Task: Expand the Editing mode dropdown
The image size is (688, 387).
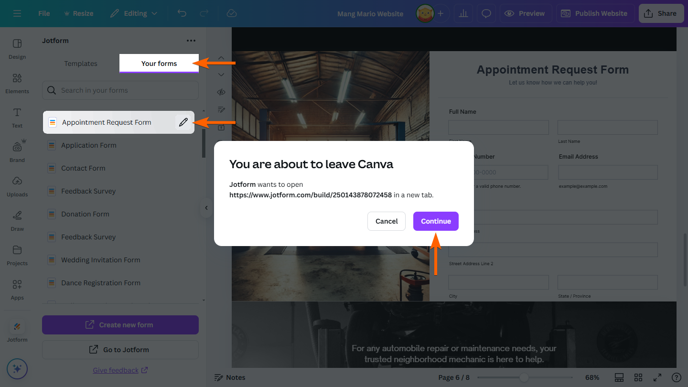Action: tap(134, 13)
